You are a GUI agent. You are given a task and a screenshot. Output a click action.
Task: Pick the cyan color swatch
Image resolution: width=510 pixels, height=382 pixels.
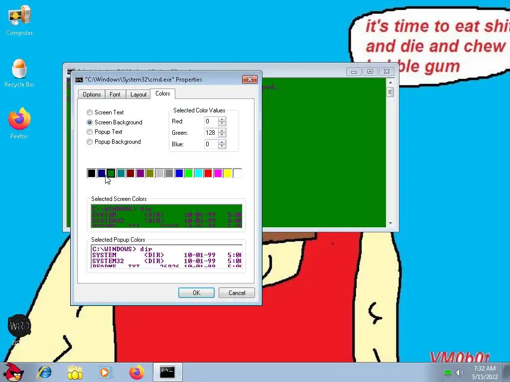point(198,173)
